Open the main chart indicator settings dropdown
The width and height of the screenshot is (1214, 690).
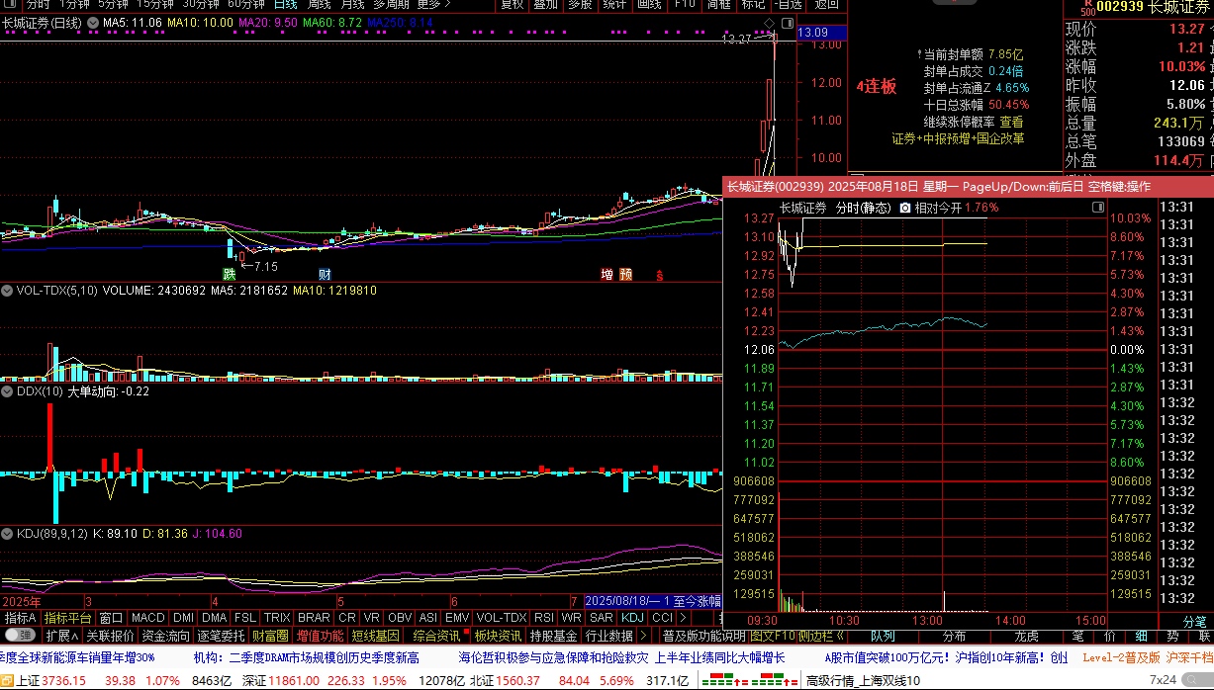pyautogui.click(x=93, y=22)
